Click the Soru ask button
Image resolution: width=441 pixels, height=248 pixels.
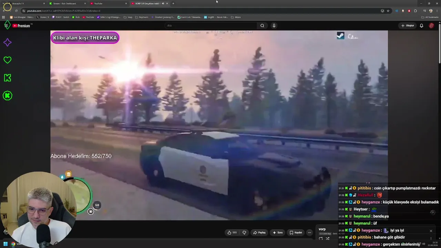278,232
